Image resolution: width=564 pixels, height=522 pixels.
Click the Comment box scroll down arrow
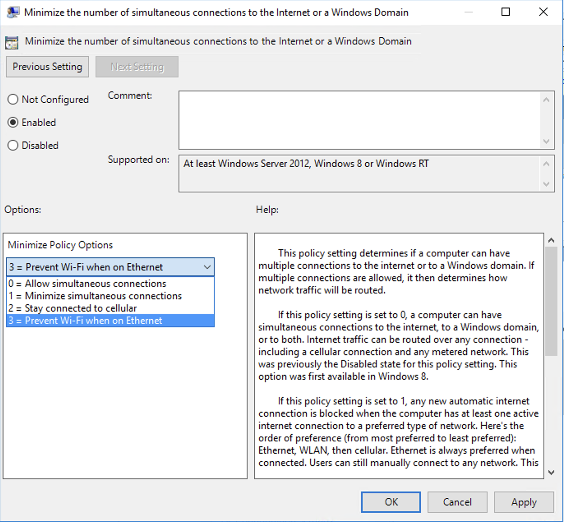[x=546, y=141]
